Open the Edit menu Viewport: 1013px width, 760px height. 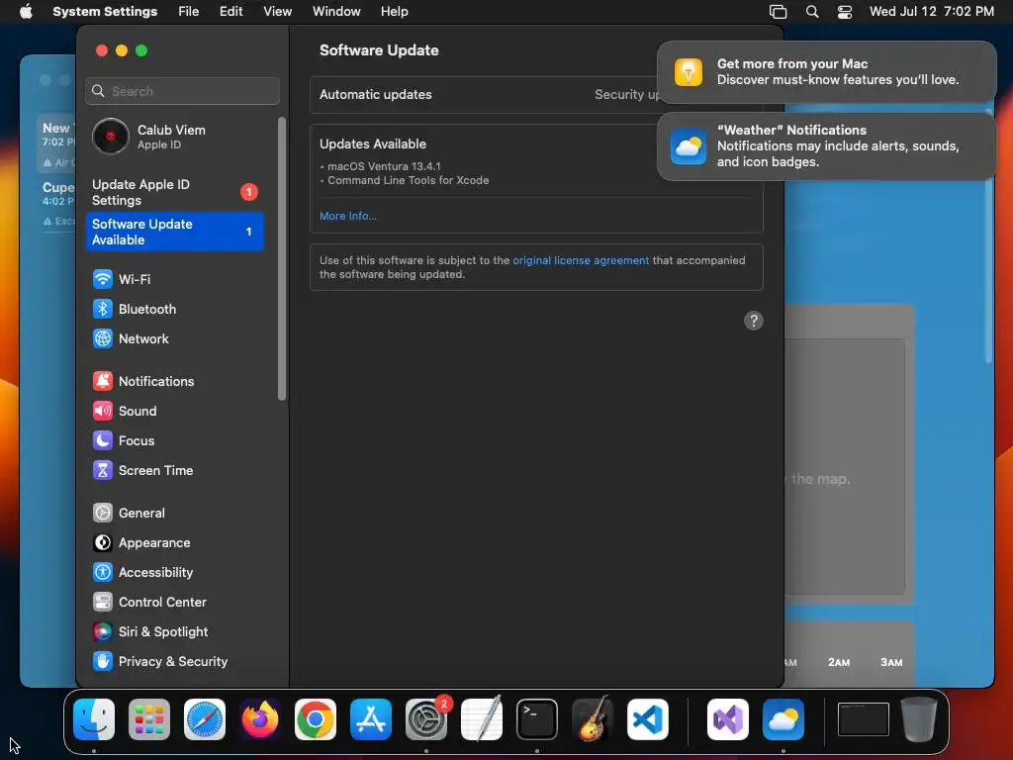[x=230, y=12]
